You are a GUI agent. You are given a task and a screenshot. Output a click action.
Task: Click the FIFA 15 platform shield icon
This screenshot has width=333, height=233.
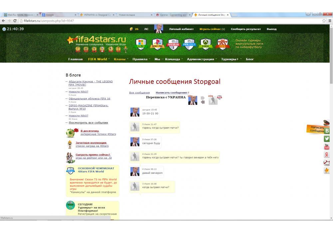pos(141,44)
